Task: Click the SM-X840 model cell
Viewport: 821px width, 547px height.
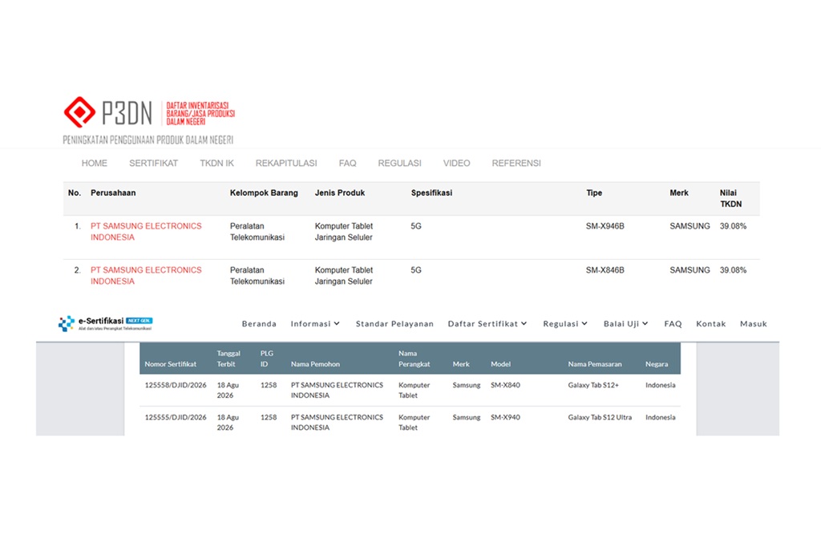Action: (505, 385)
